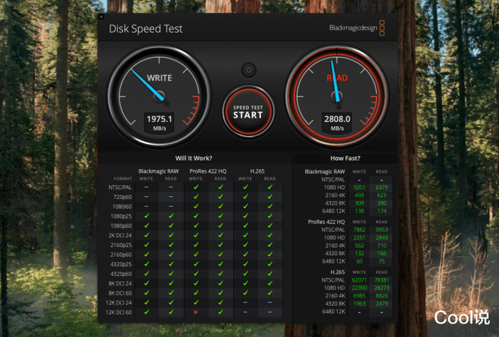Screen dimensions: 499x337
Task: Select the 1080p60 format row label
Action: [x=121, y=226]
